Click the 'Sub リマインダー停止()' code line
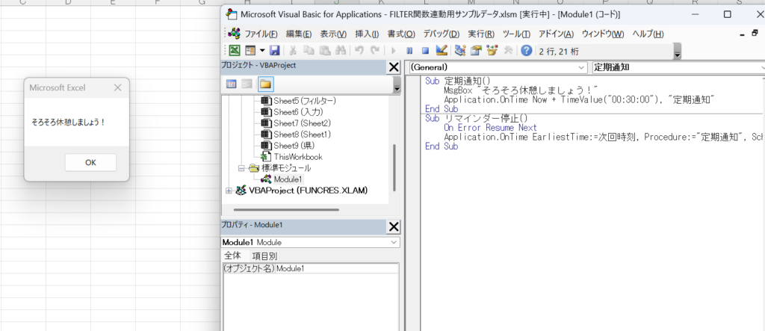Screen dimensions: 765x331 [476, 119]
